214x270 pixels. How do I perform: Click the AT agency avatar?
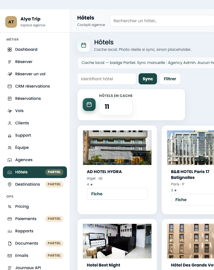(11, 22)
